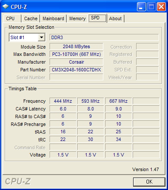Viewport: 168px width, 190px height.
Task: Click the Voltage label
Action: click(x=37, y=155)
